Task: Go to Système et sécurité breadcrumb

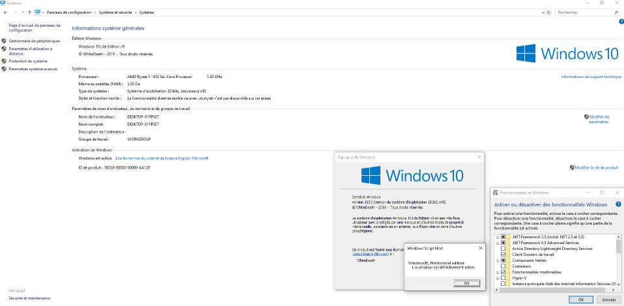Action: click(x=115, y=12)
